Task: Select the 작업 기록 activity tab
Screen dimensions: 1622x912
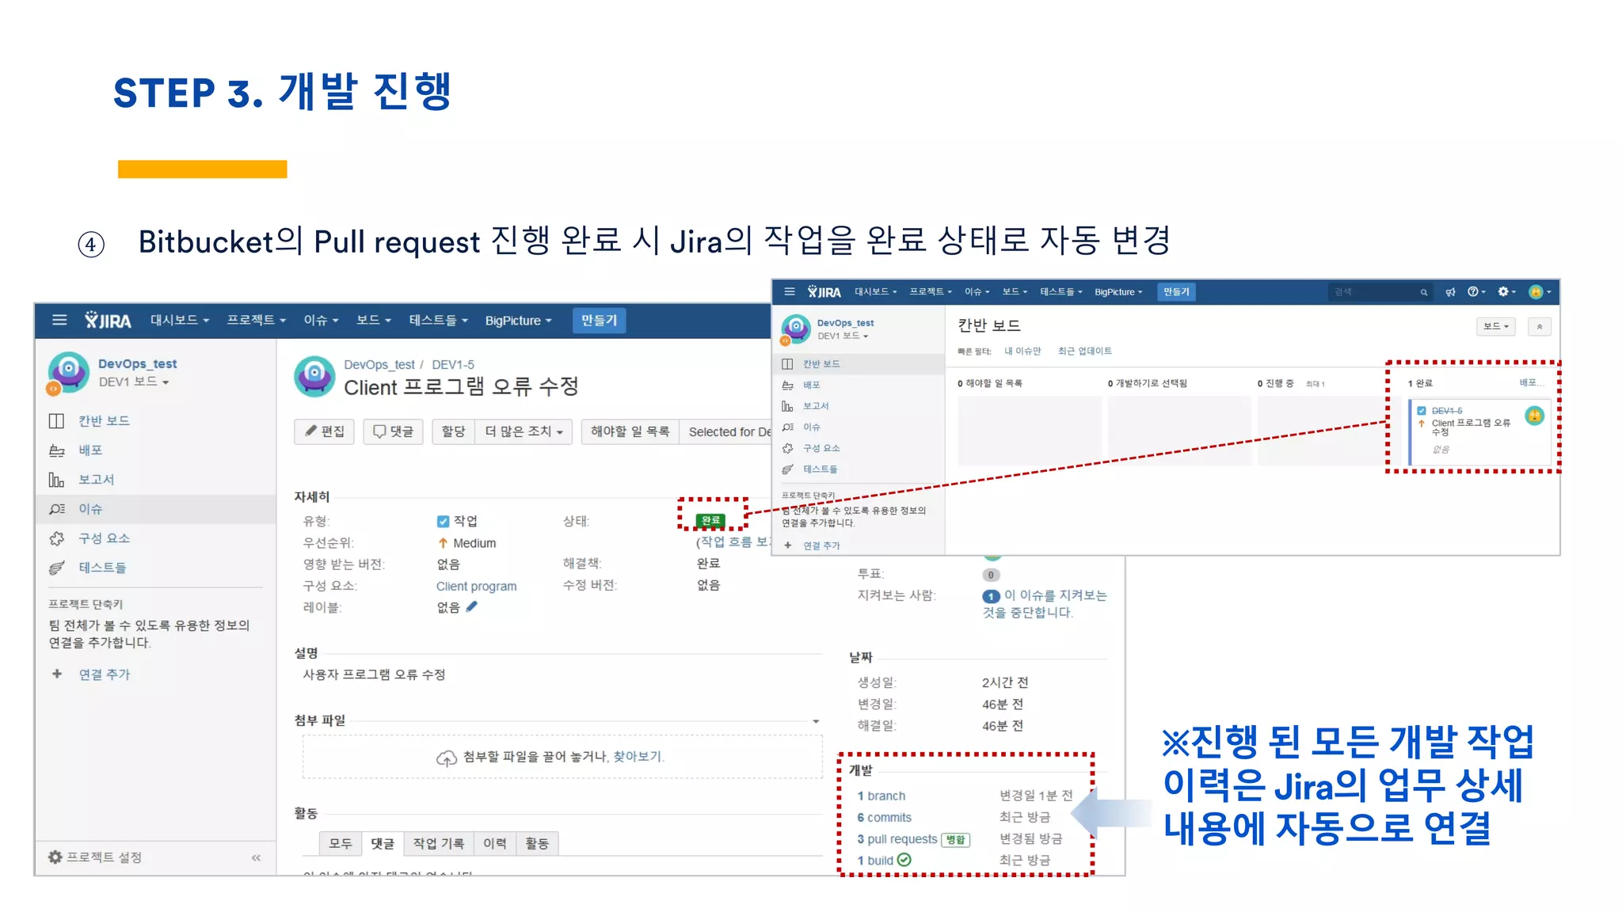Action: 439,843
